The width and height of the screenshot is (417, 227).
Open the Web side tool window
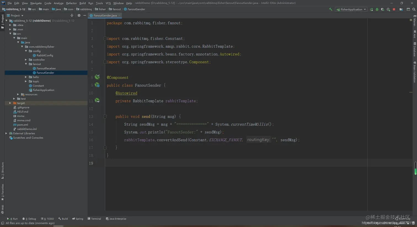2,209
